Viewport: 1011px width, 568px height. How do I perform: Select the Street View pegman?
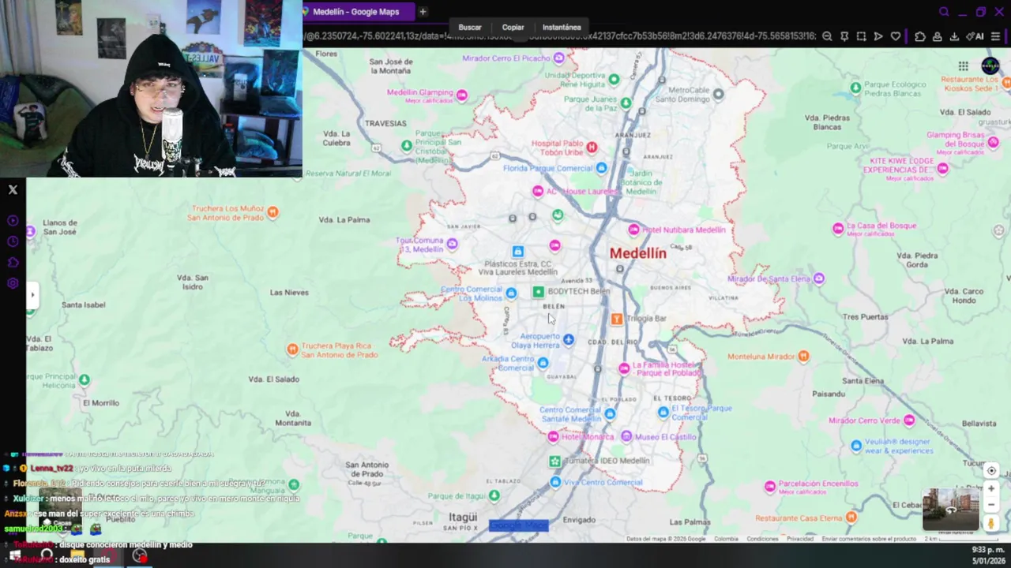[991, 523]
